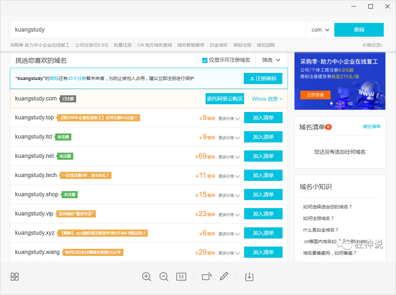Open 如何注册域名 help link

(x=318, y=218)
